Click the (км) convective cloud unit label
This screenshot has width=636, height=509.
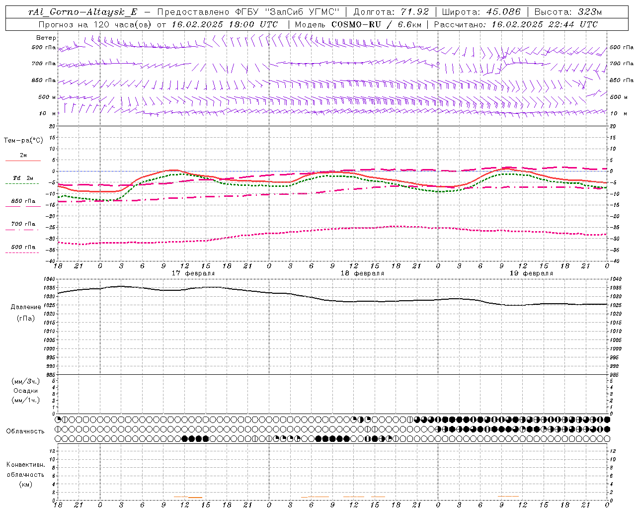[x=26, y=484]
